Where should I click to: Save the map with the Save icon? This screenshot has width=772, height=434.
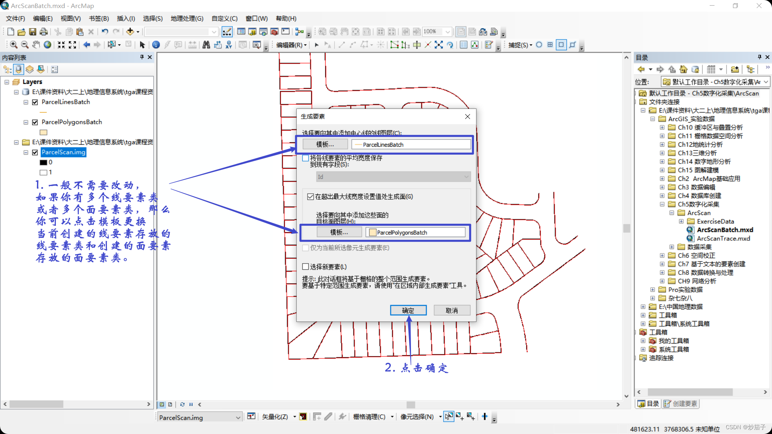pyautogui.click(x=33, y=32)
